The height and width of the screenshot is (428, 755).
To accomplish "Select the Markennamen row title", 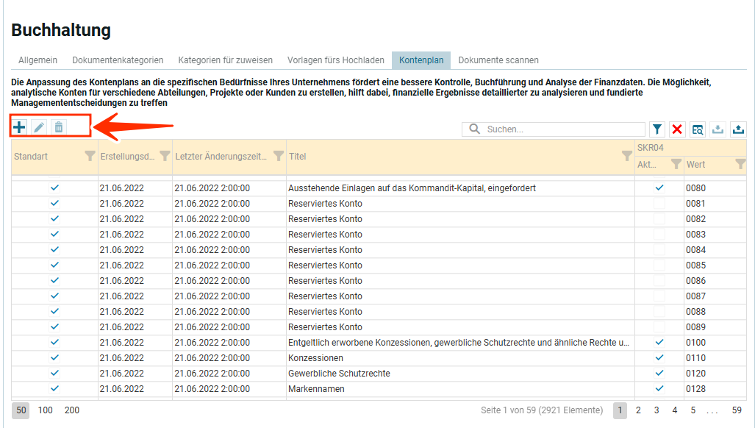I will 316,389.
